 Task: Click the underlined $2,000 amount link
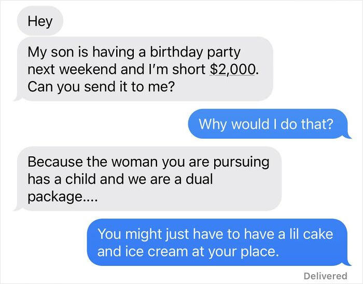coord(233,69)
